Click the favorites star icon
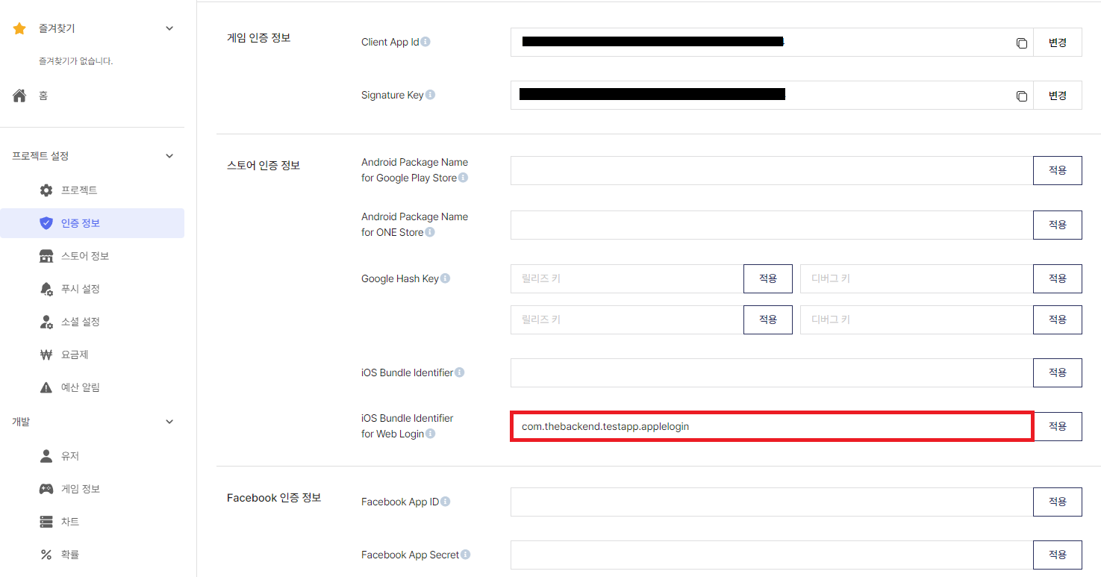The width and height of the screenshot is (1101, 577). [x=19, y=28]
